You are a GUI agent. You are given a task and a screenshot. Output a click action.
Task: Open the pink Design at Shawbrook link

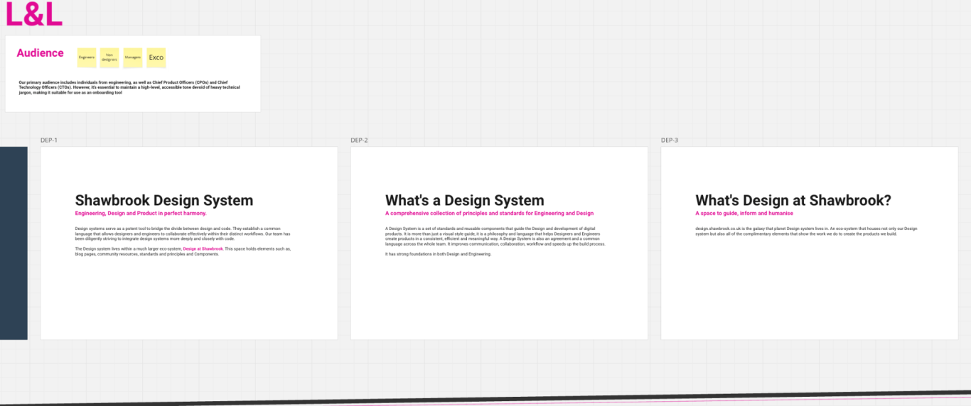pyautogui.click(x=203, y=249)
